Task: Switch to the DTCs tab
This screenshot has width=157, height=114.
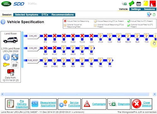Action: tap(45, 15)
